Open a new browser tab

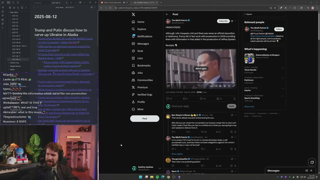161,2
